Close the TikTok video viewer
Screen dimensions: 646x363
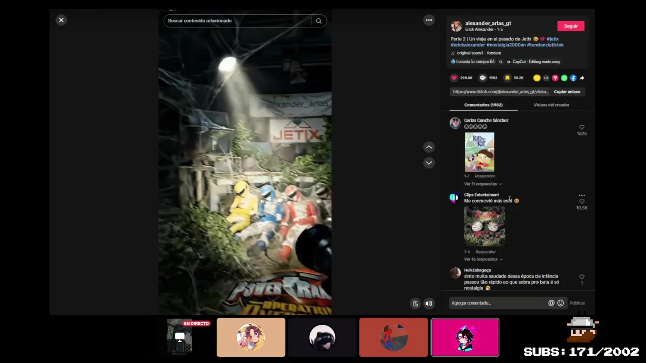pos(61,20)
